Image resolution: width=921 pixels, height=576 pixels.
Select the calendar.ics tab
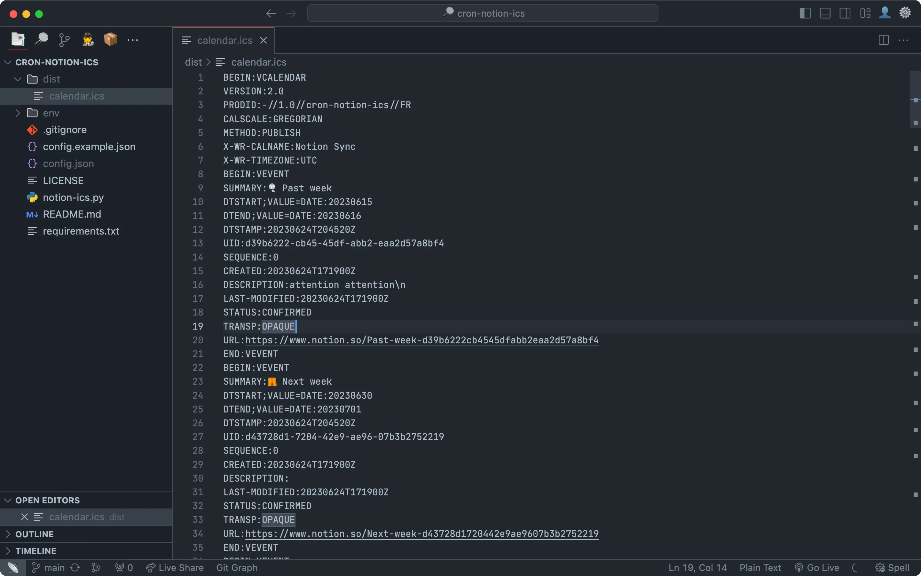(x=224, y=40)
